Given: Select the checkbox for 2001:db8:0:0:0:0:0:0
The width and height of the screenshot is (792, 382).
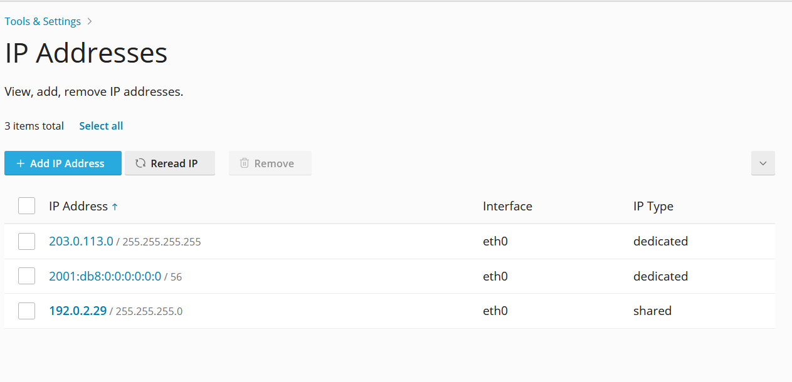Looking at the screenshot, I should coord(26,276).
